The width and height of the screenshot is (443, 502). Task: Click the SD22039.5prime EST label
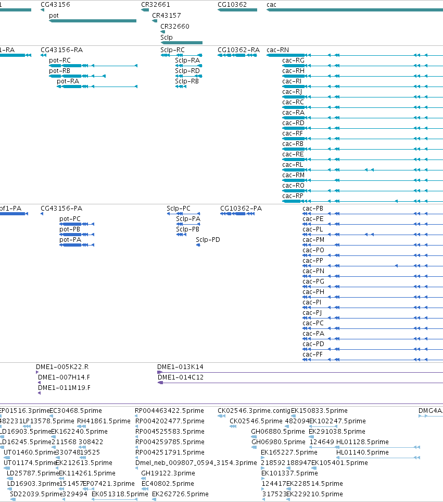point(36,494)
